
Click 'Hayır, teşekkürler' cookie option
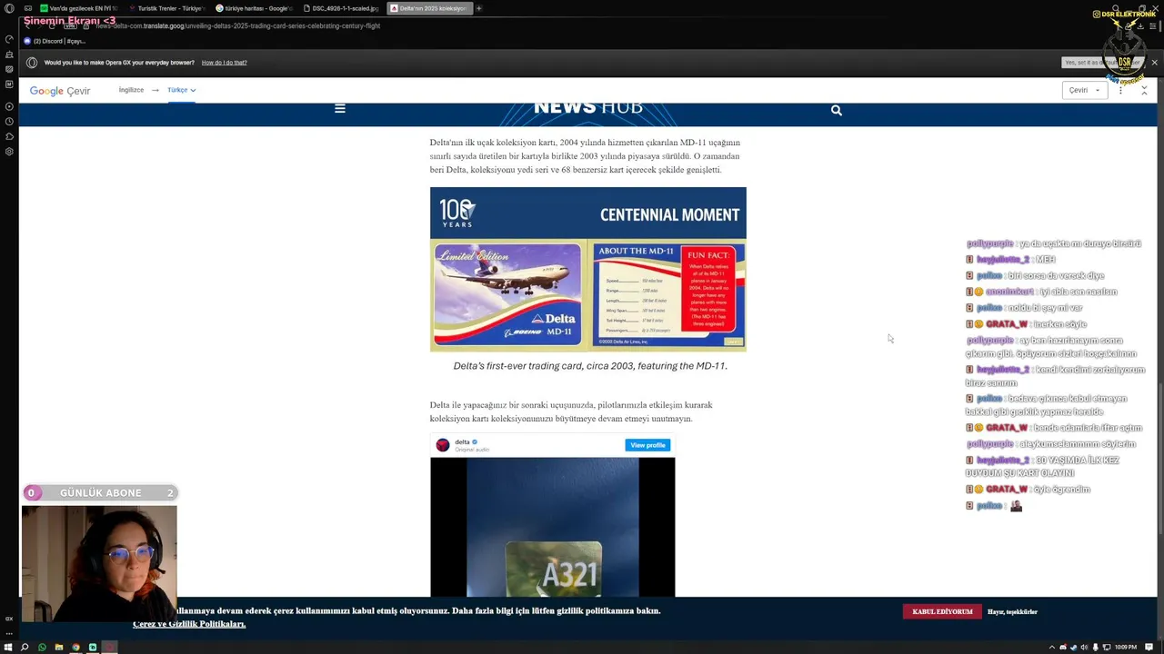pyautogui.click(x=1012, y=611)
